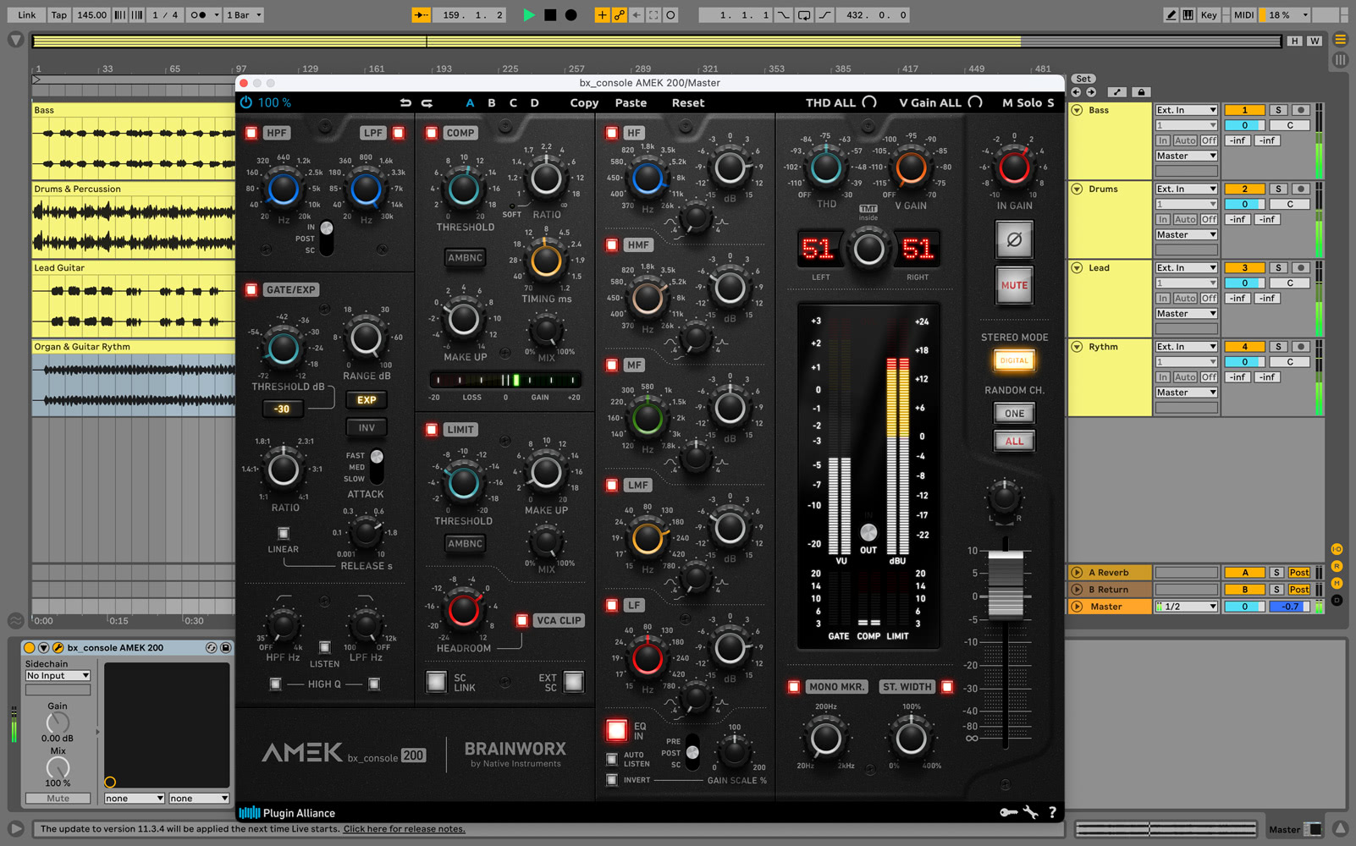Select plugin preset slot B

tap(492, 102)
